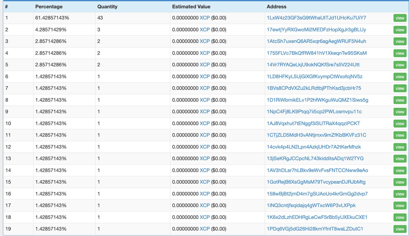Click view button for address 1LxW4z23GF3sG9tWhaUtTJd1UHcKu7UiY7

click(x=400, y=18)
